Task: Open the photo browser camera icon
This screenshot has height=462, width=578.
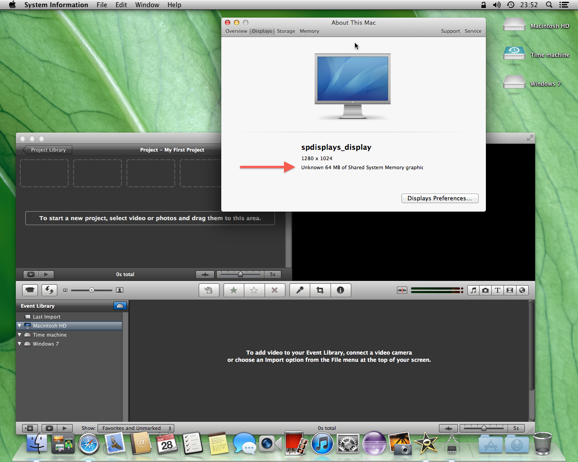Action: point(485,290)
